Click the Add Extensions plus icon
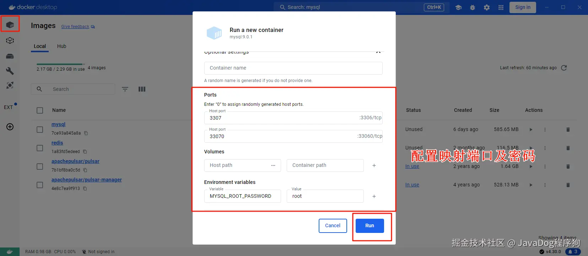588x256 pixels. 10,127
